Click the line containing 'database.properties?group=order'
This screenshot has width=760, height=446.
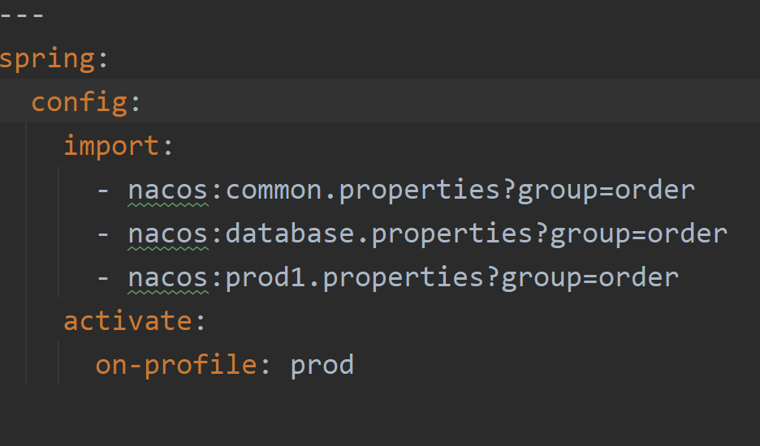point(412,234)
